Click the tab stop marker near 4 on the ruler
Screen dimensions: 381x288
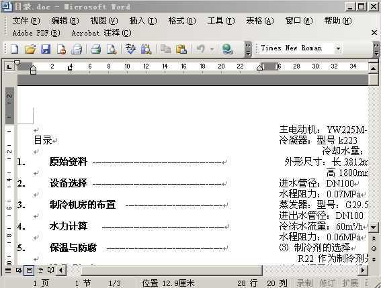70,68
